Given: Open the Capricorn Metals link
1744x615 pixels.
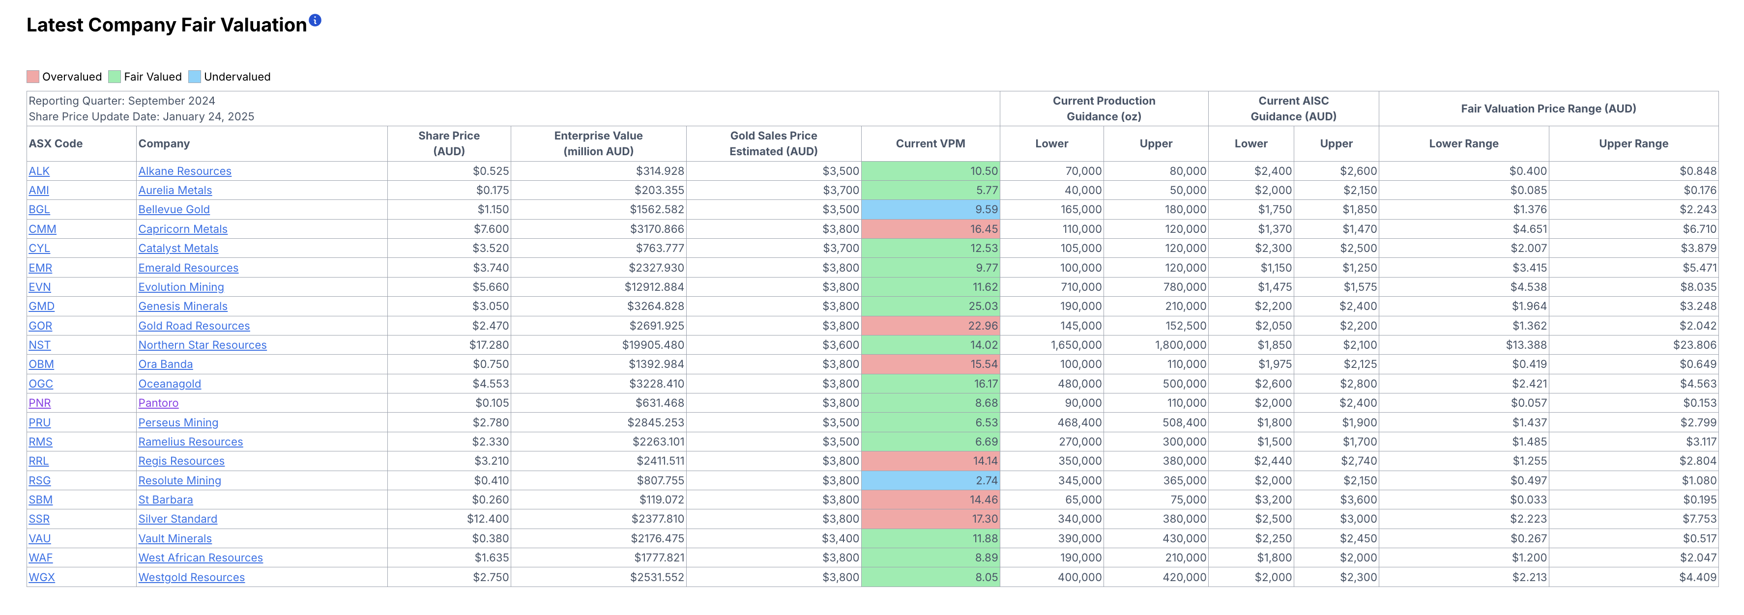Looking at the screenshot, I should [183, 229].
